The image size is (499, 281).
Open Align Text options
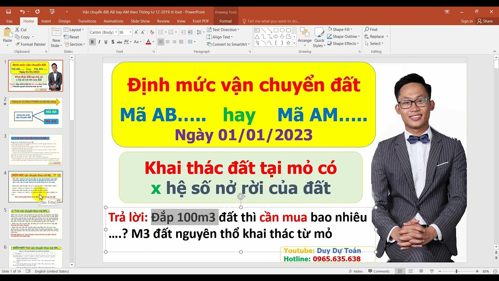220,37
